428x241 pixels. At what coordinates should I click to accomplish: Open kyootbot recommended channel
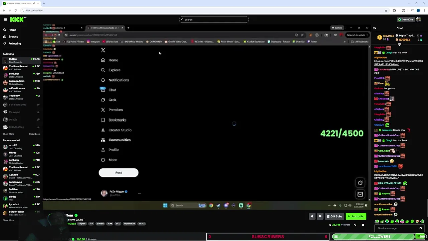(21, 206)
